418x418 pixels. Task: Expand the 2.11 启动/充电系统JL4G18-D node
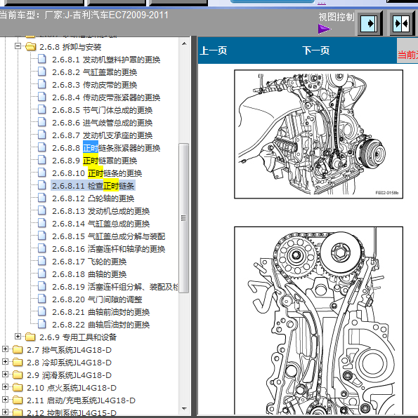pyautogui.click(x=5, y=399)
